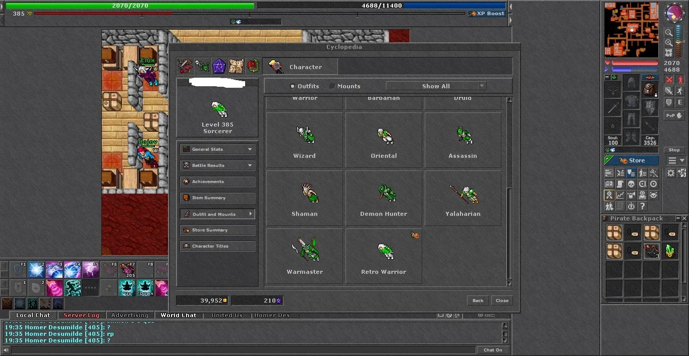This screenshot has height=356, width=689.
Task: Click the Up levitate spell hotkey
Action: 127,288
